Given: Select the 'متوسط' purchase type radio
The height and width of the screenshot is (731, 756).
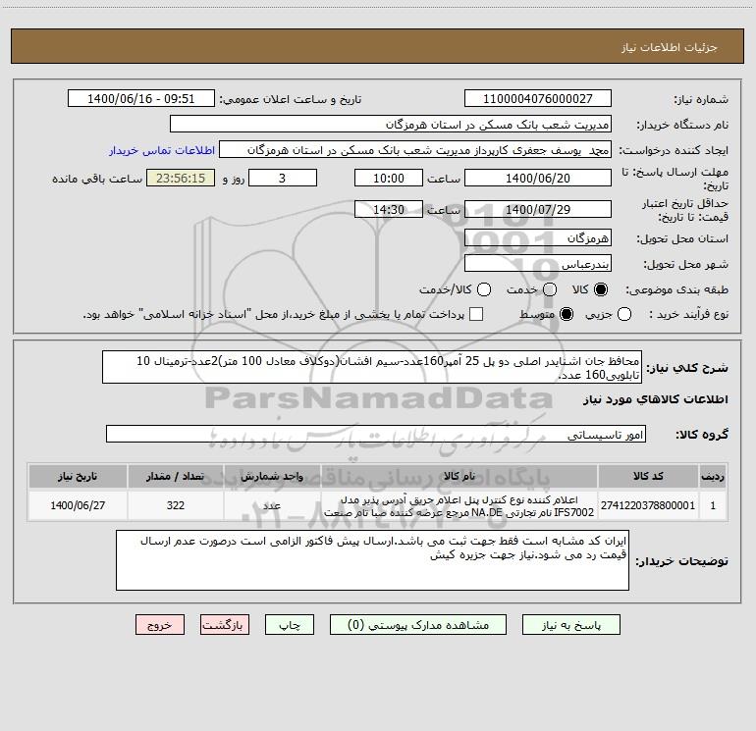Looking at the screenshot, I should (567, 314).
